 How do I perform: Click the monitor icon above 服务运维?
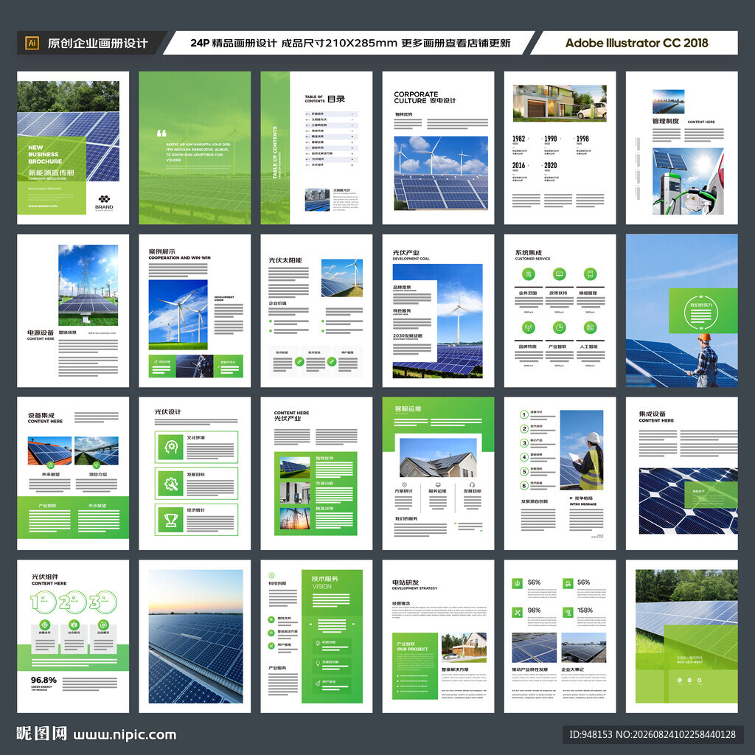coord(438,485)
